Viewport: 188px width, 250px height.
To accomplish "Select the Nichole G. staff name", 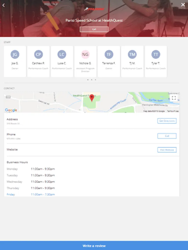I will [x=85, y=63].
